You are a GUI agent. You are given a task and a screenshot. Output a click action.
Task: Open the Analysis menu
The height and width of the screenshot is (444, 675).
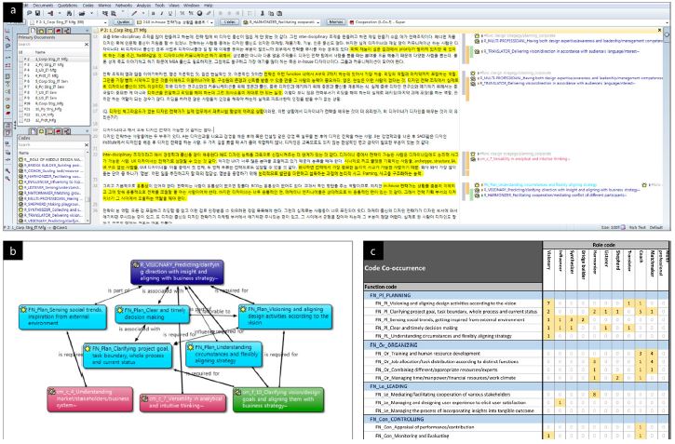(143, 6)
